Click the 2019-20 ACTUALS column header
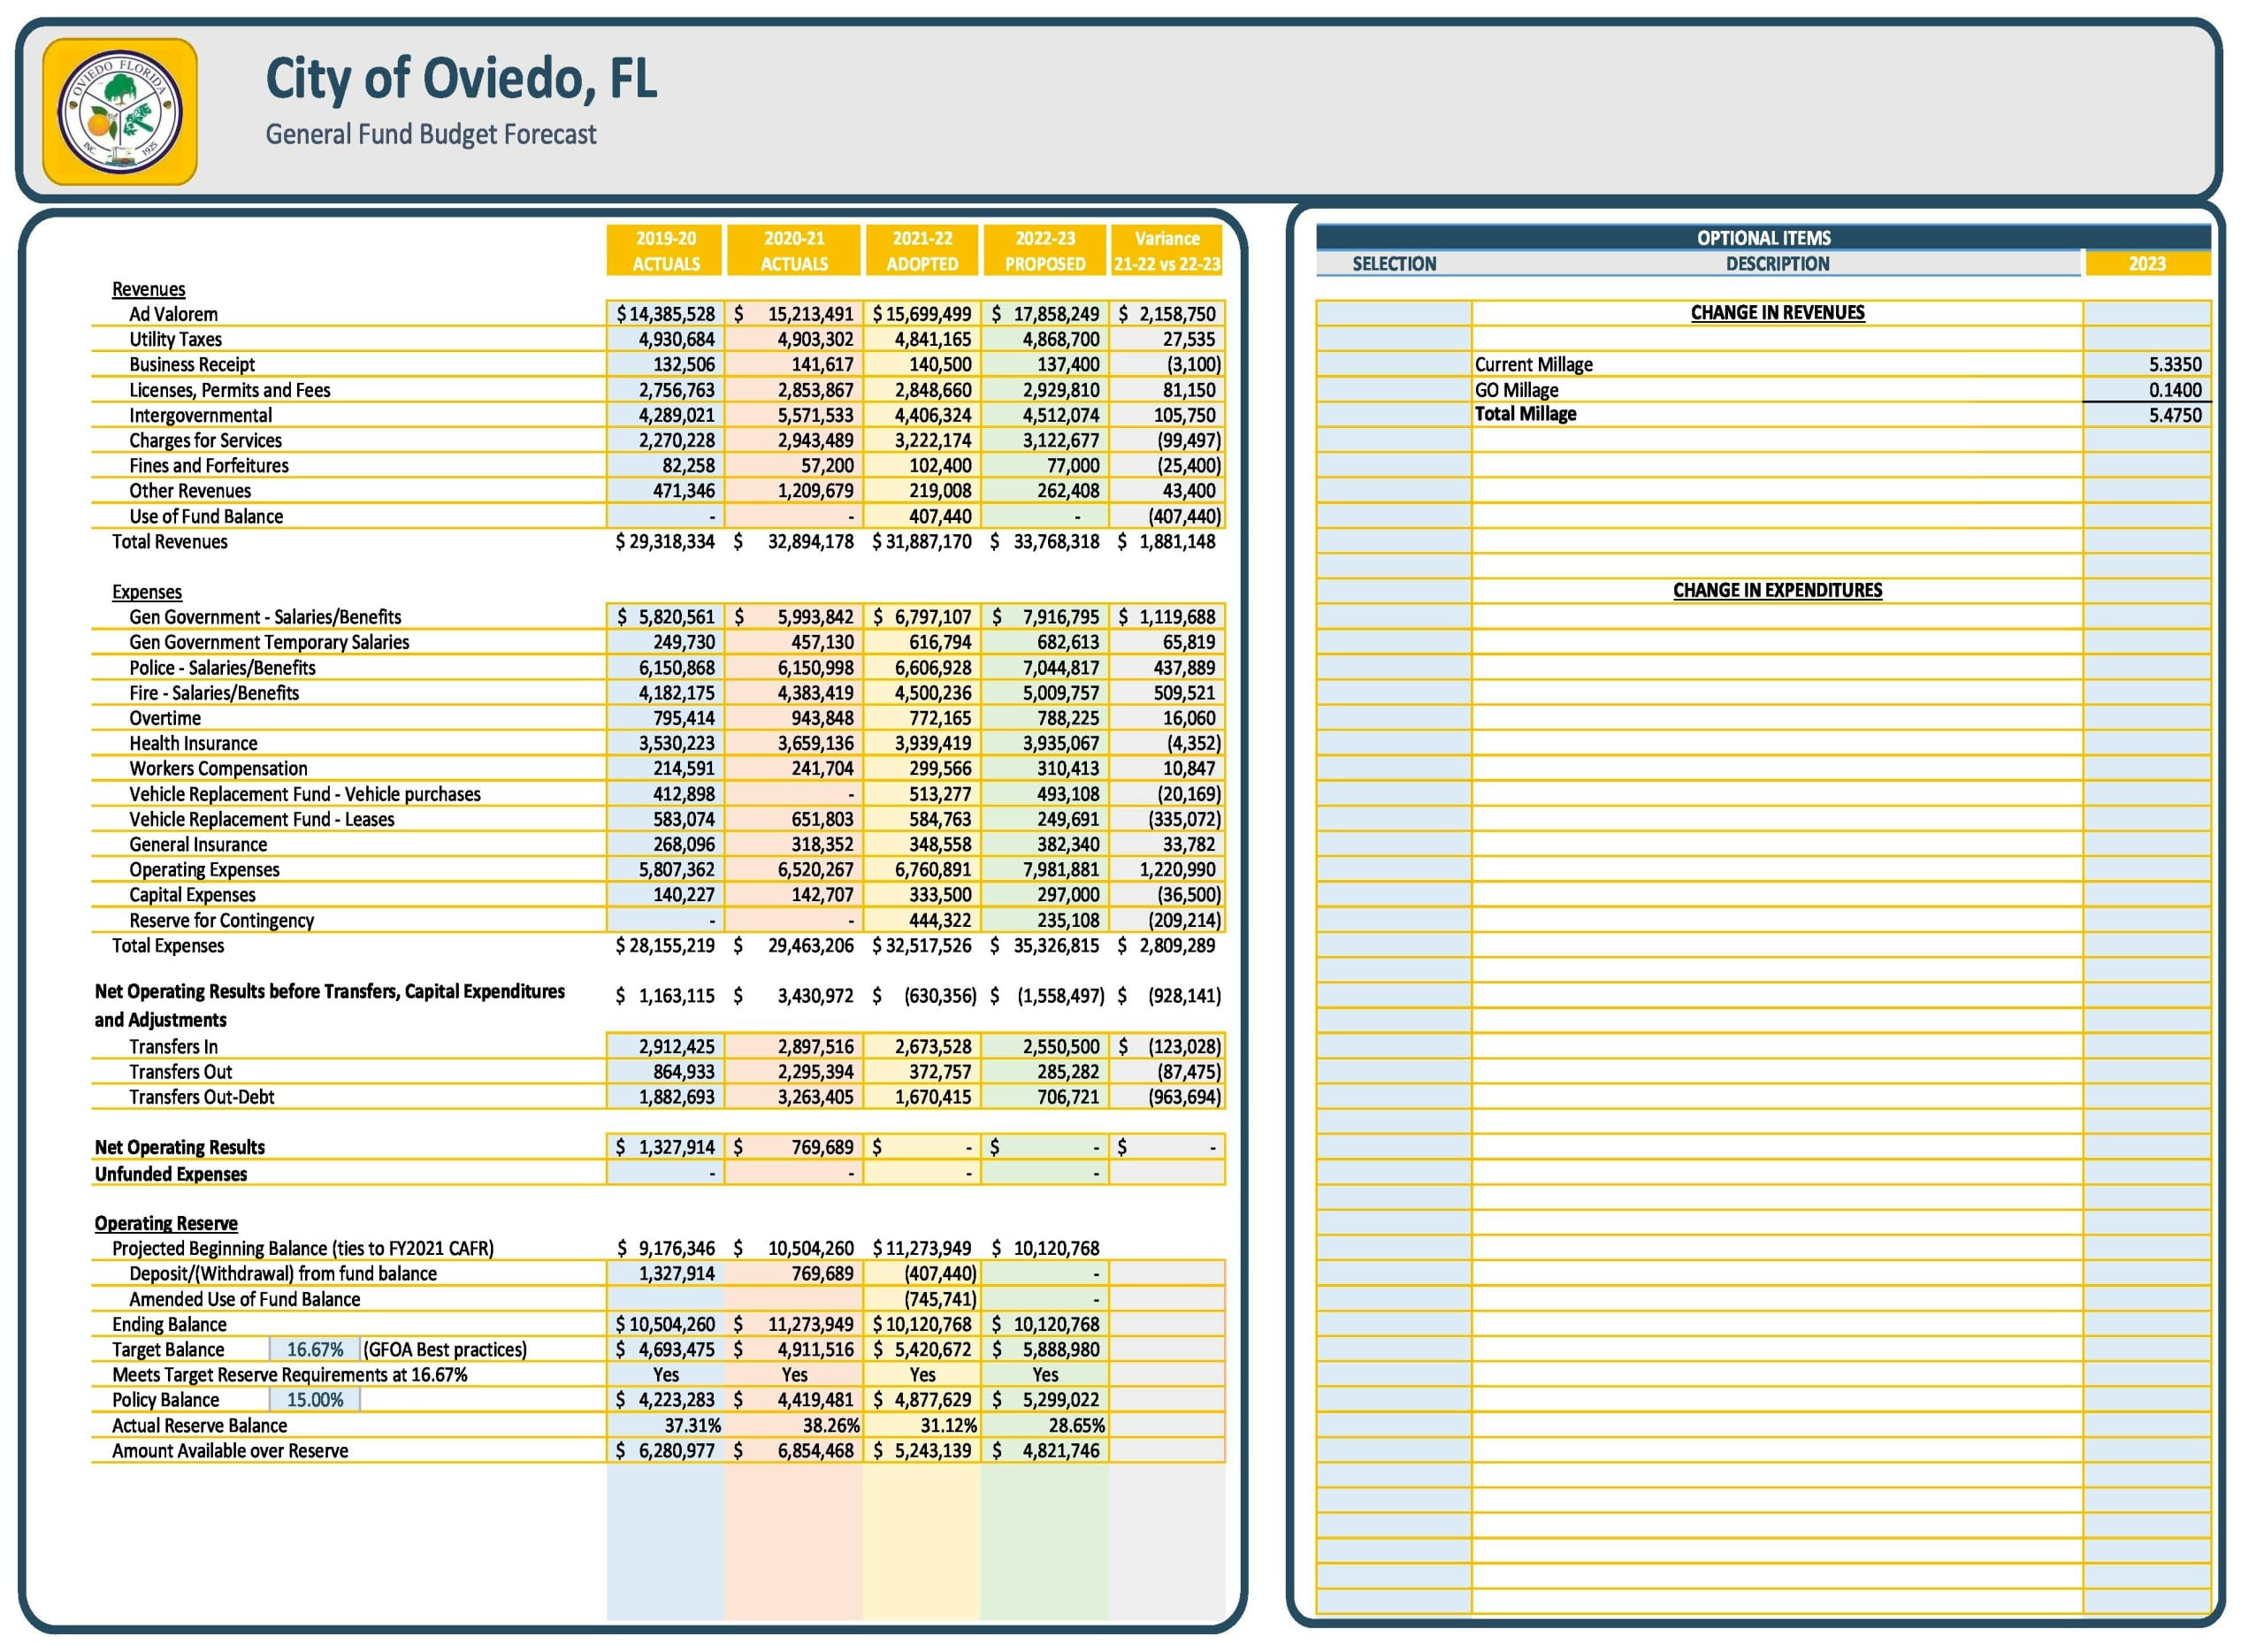The width and height of the screenshot is (2264, 1652). [x=666, y=250]
